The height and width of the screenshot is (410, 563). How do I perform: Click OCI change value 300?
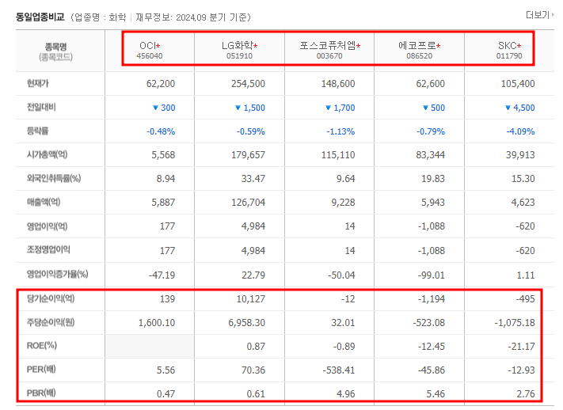(168, 108)
